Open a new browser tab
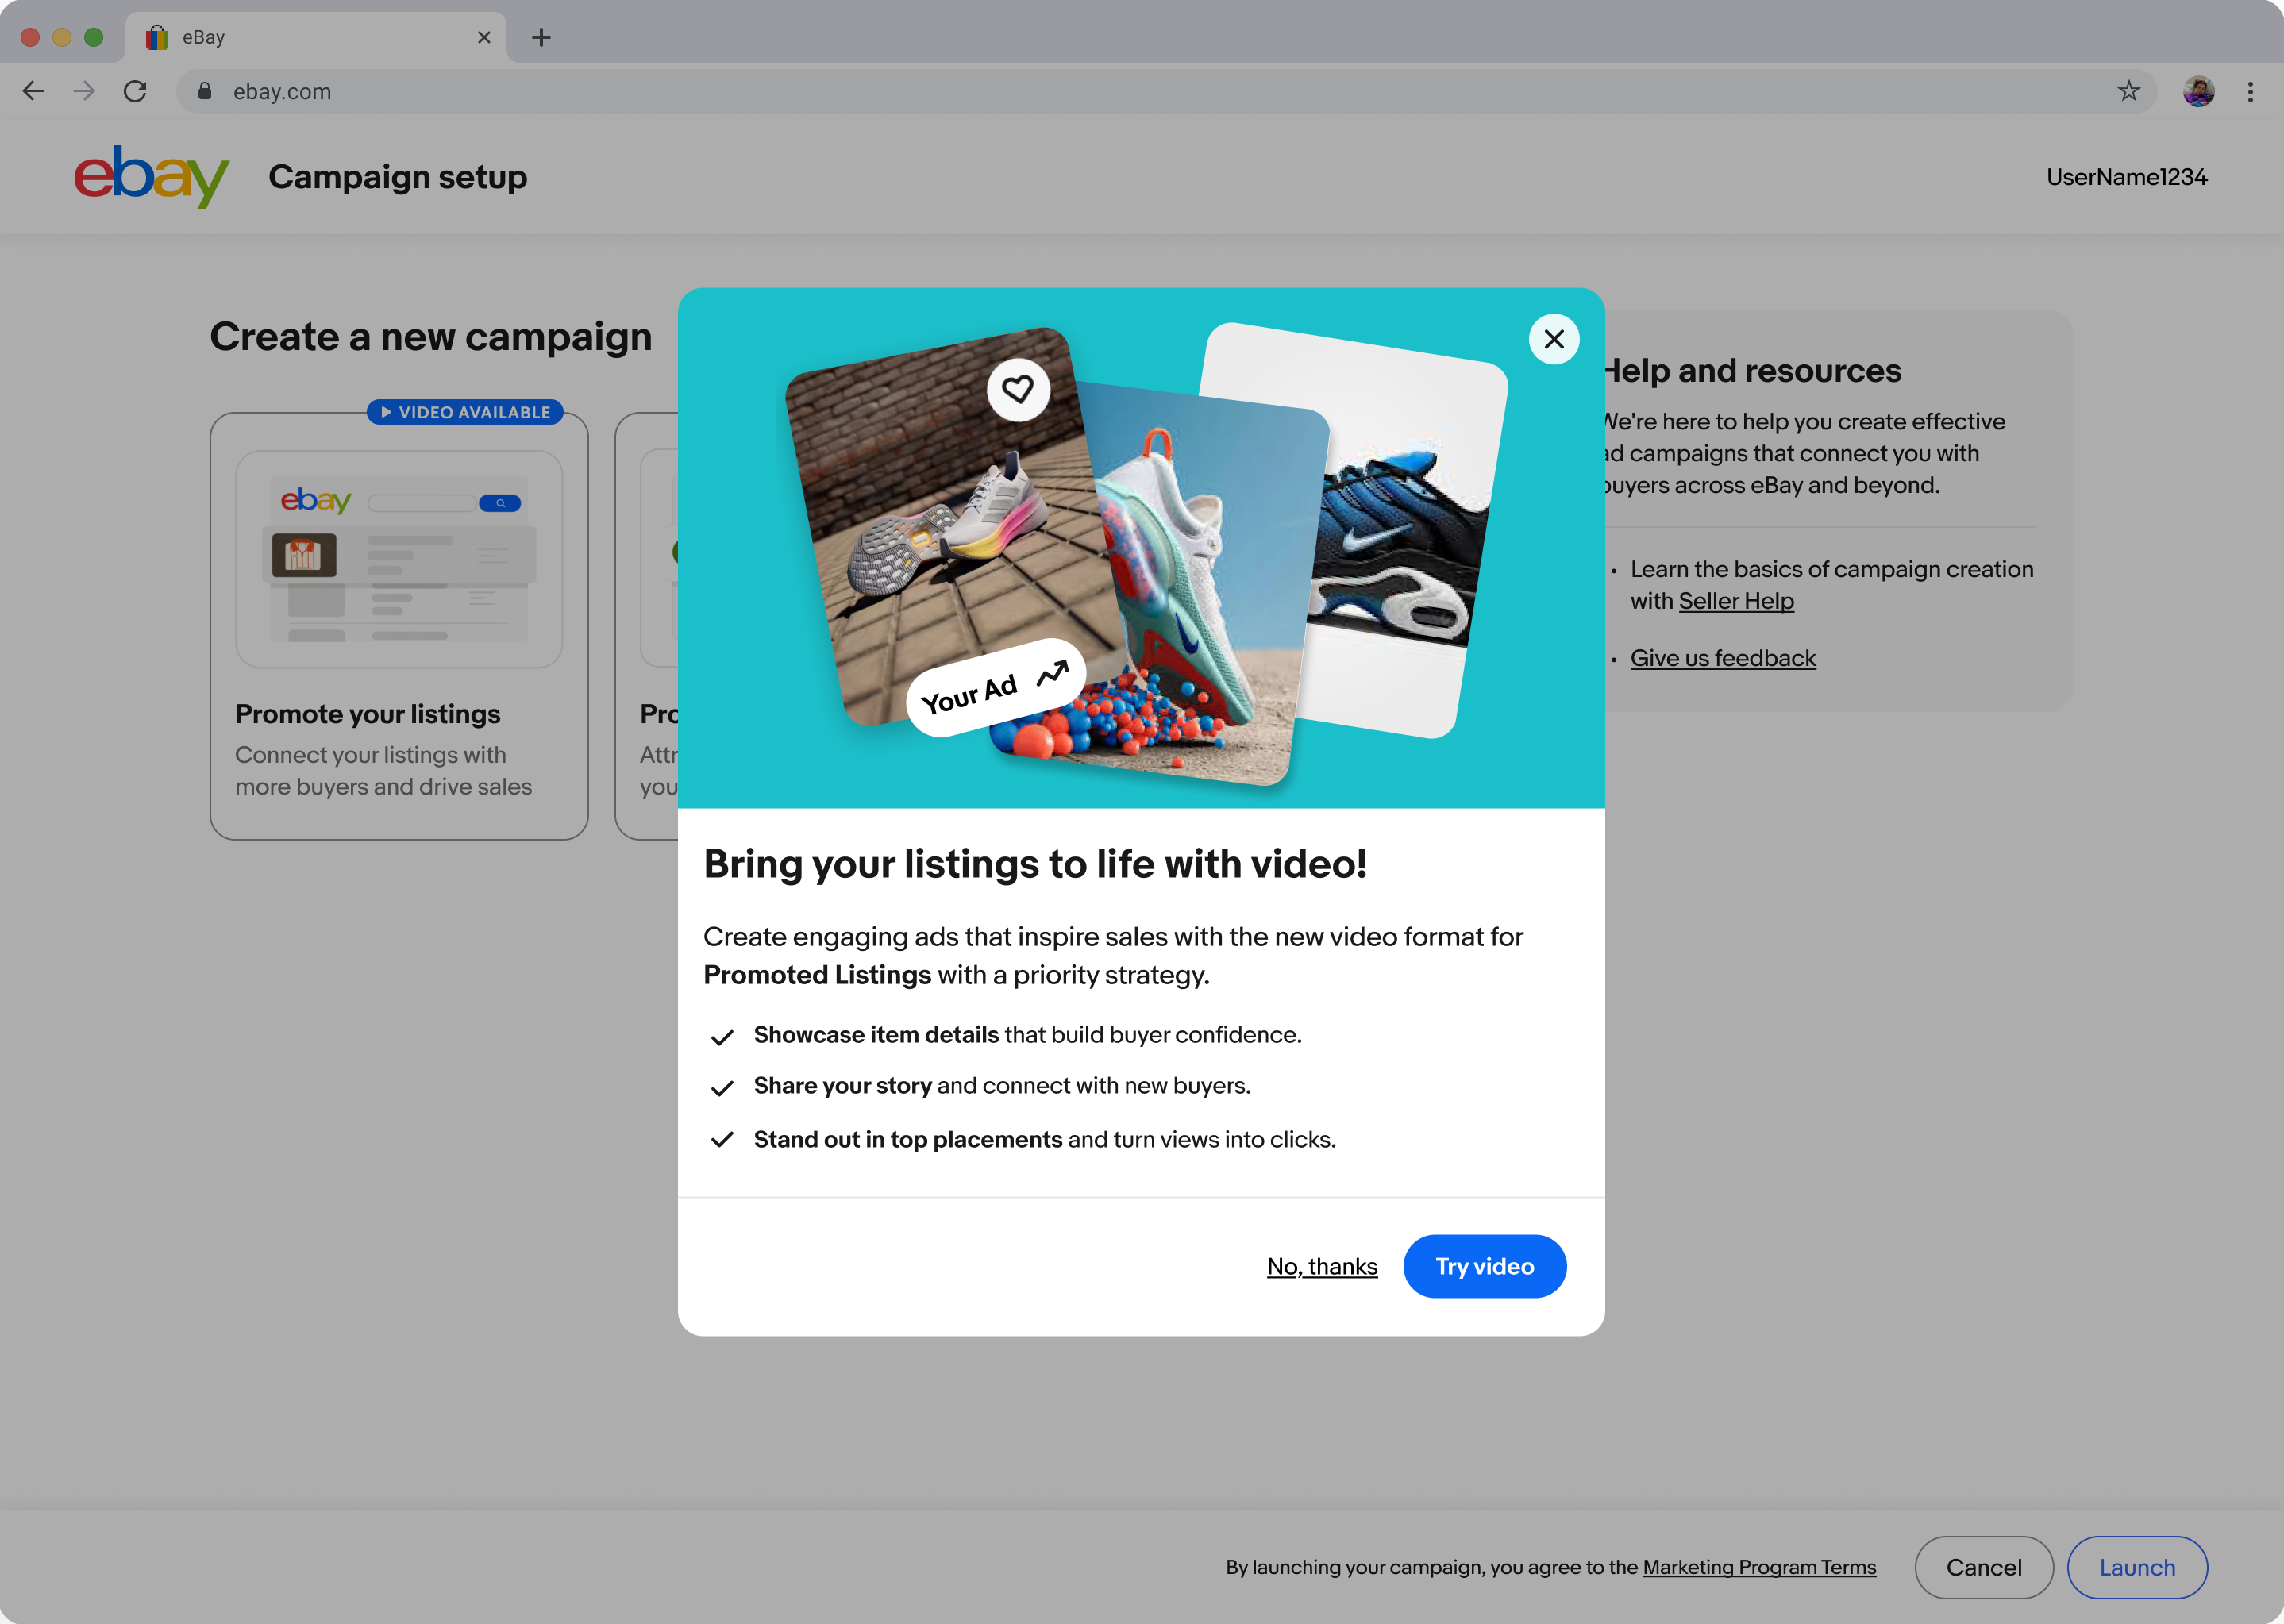 click(x=541, y=37)
